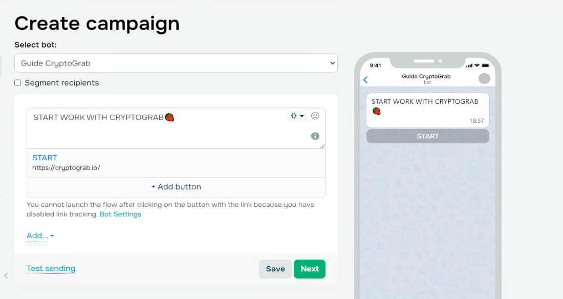Click the Wi-Fi icon in phone status bar
This screenshot has width=563, height=299.
click(x=477, y=66)
